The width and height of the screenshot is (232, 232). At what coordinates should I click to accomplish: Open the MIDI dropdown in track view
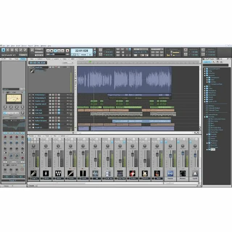(73, 59)
